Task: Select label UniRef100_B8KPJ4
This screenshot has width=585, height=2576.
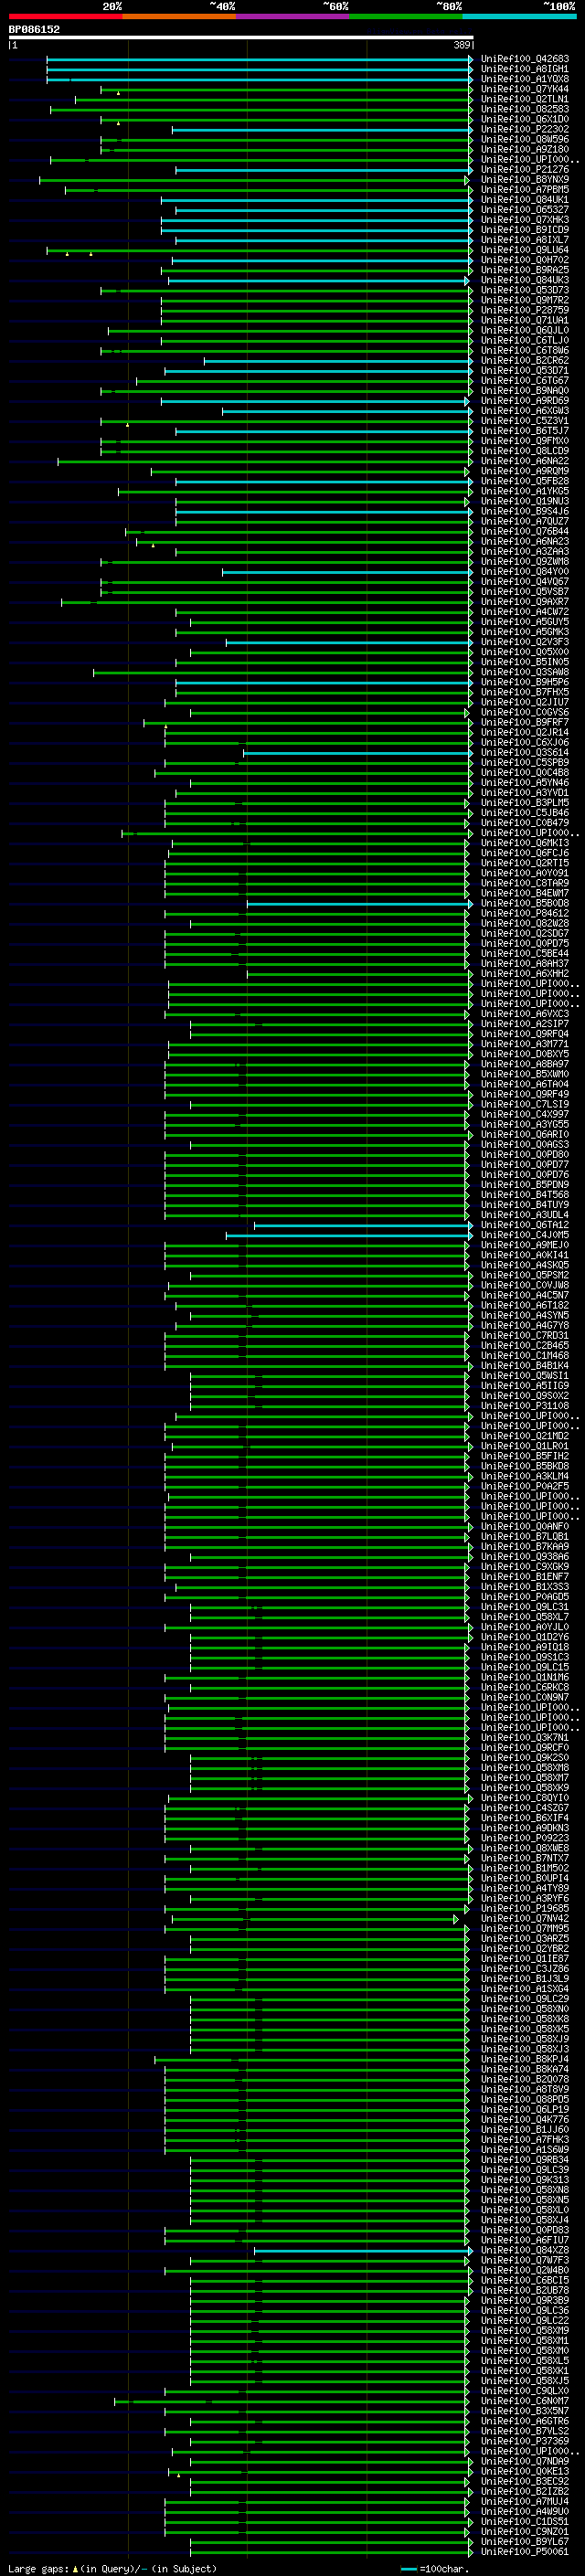Action: [x=525, y=2060]
